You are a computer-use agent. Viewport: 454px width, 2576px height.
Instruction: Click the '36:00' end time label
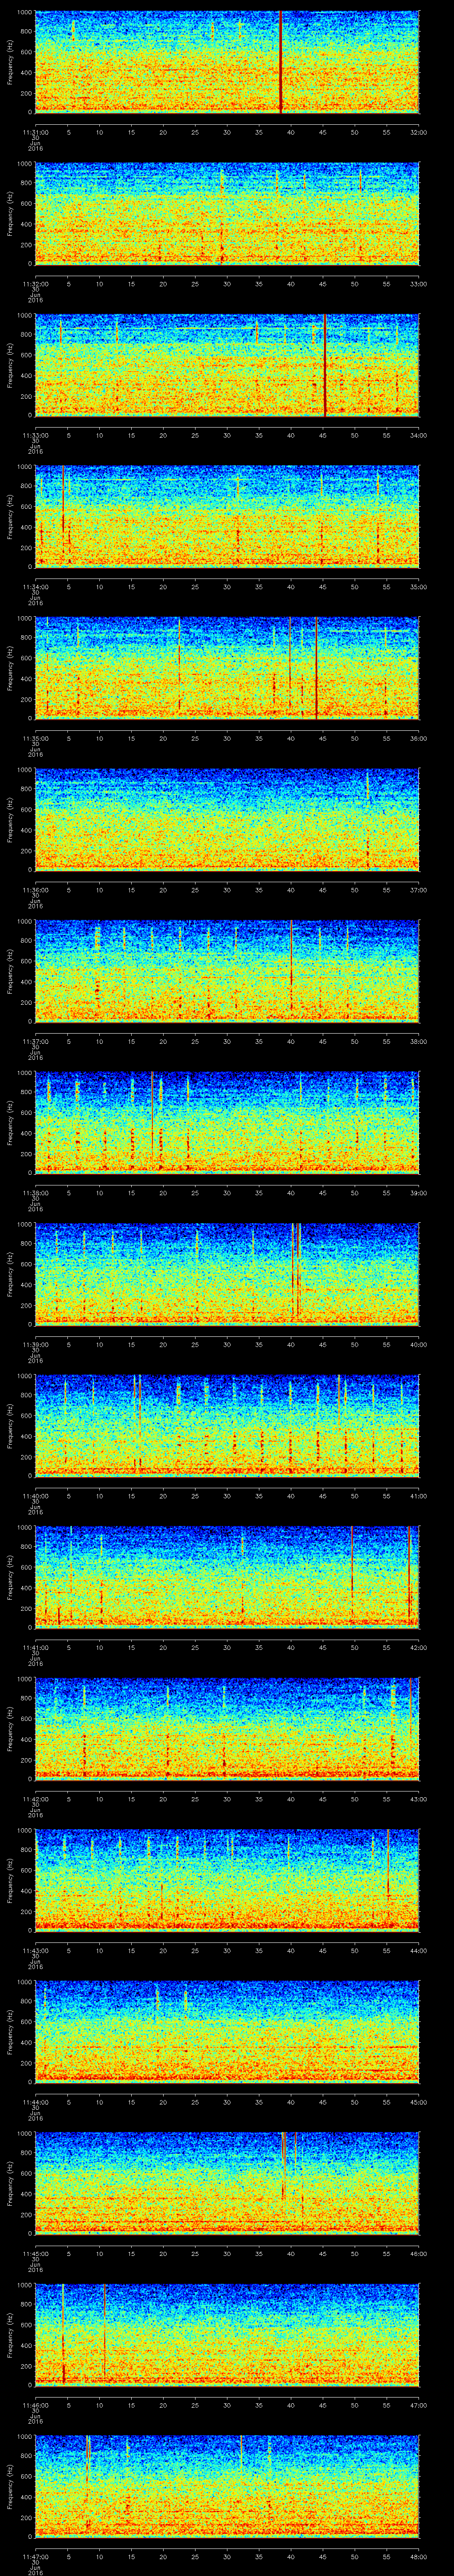pyautogui.click(x=418, y=737)
